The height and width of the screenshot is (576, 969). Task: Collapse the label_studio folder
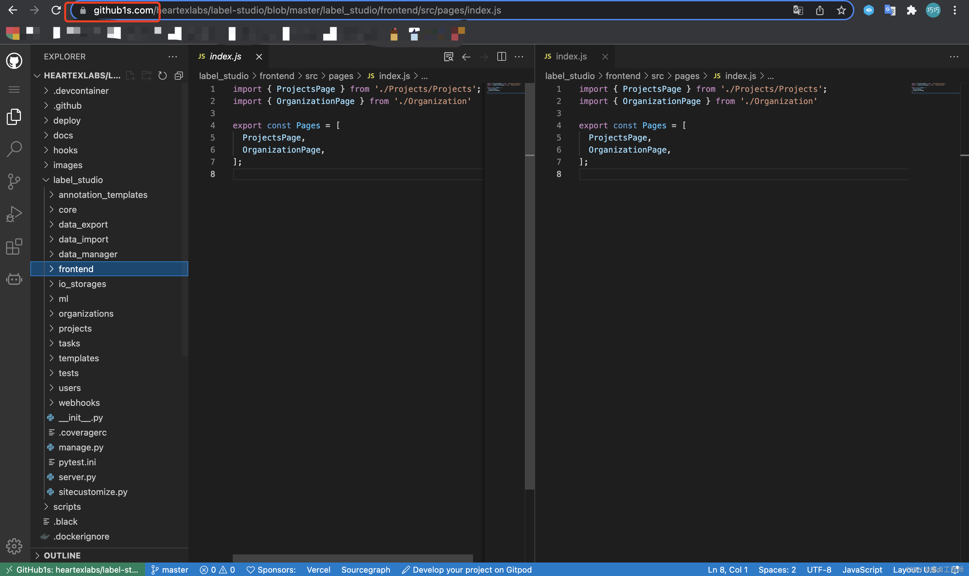pos(78,180)
